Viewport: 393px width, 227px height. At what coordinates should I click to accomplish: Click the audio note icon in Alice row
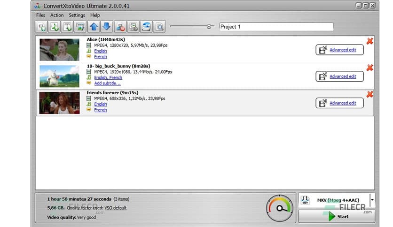89,51
